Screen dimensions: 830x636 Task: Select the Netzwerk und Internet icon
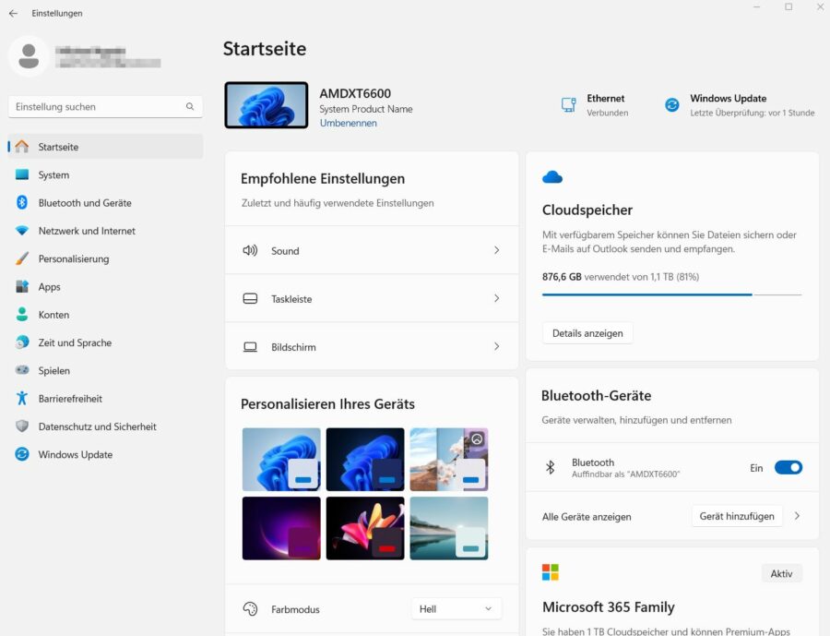(21, 230)
